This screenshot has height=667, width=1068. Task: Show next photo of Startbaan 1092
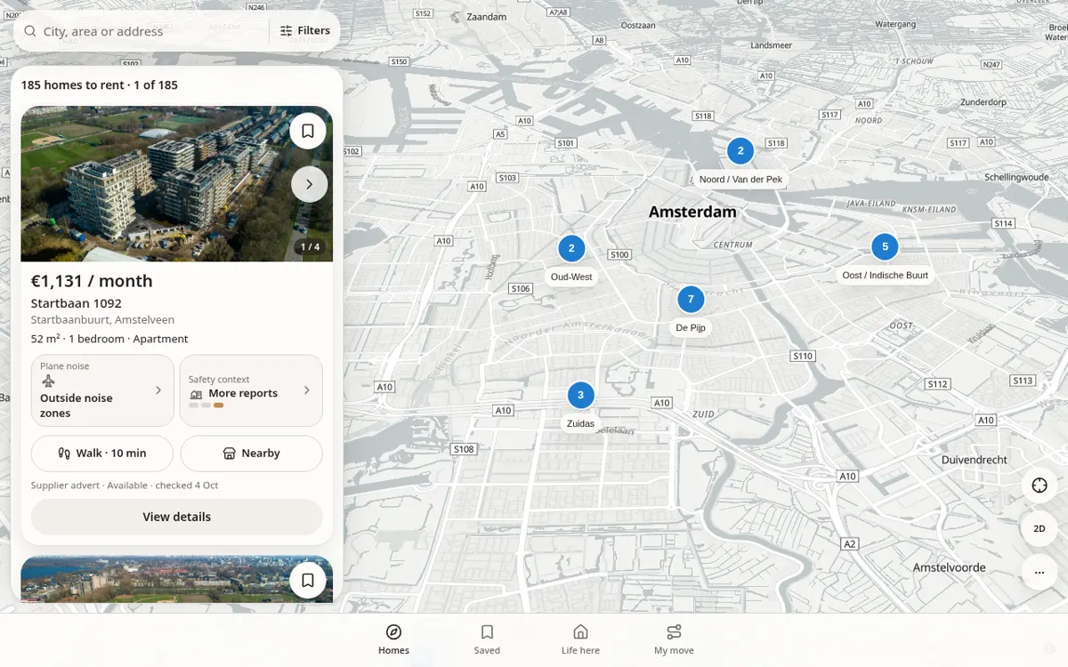click(309, 184)
